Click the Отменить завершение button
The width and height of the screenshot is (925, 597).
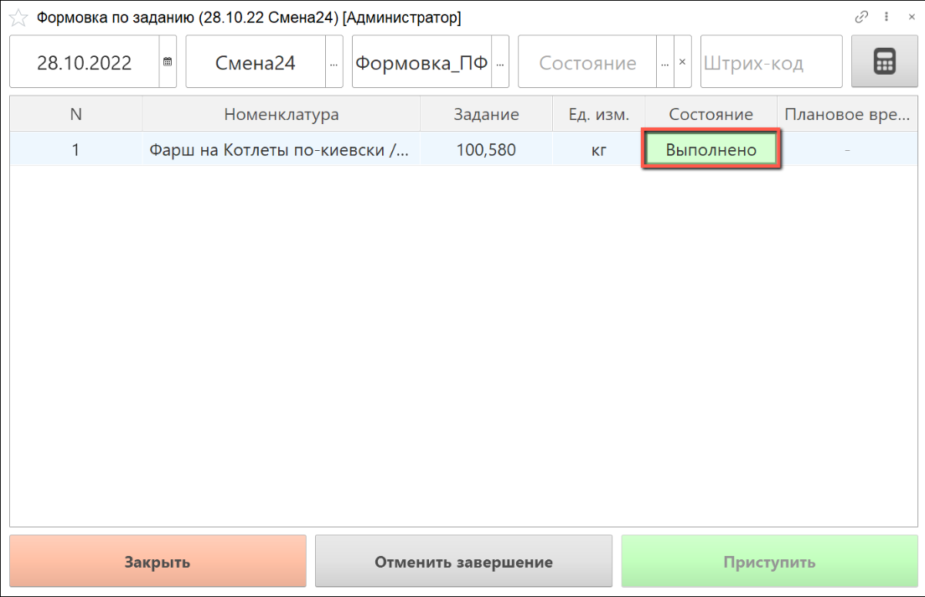pos(463,562)
